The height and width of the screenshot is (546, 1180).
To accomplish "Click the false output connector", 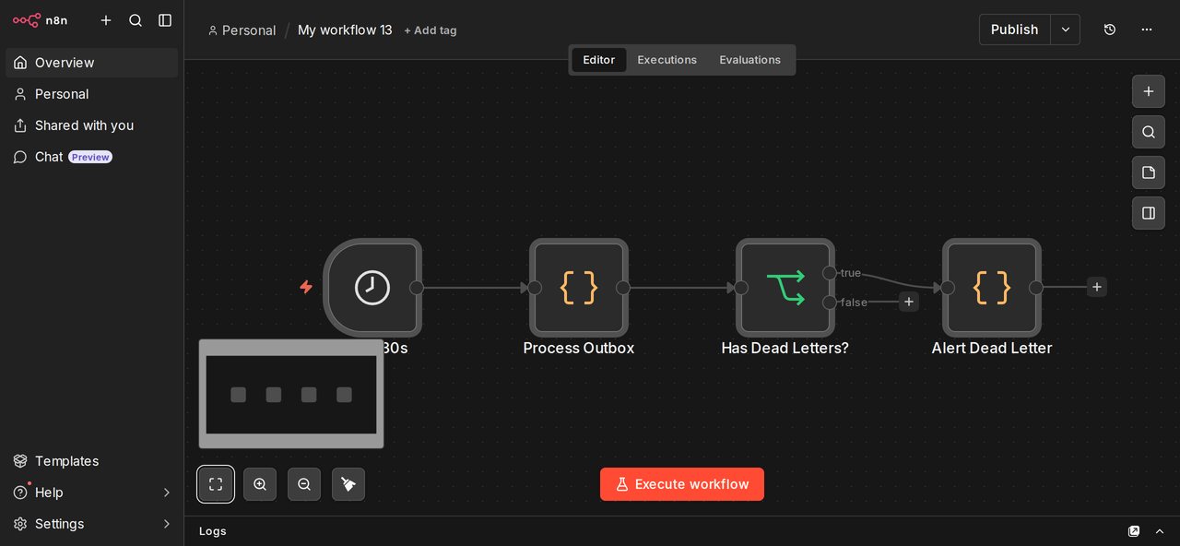I will coord(830,303).
